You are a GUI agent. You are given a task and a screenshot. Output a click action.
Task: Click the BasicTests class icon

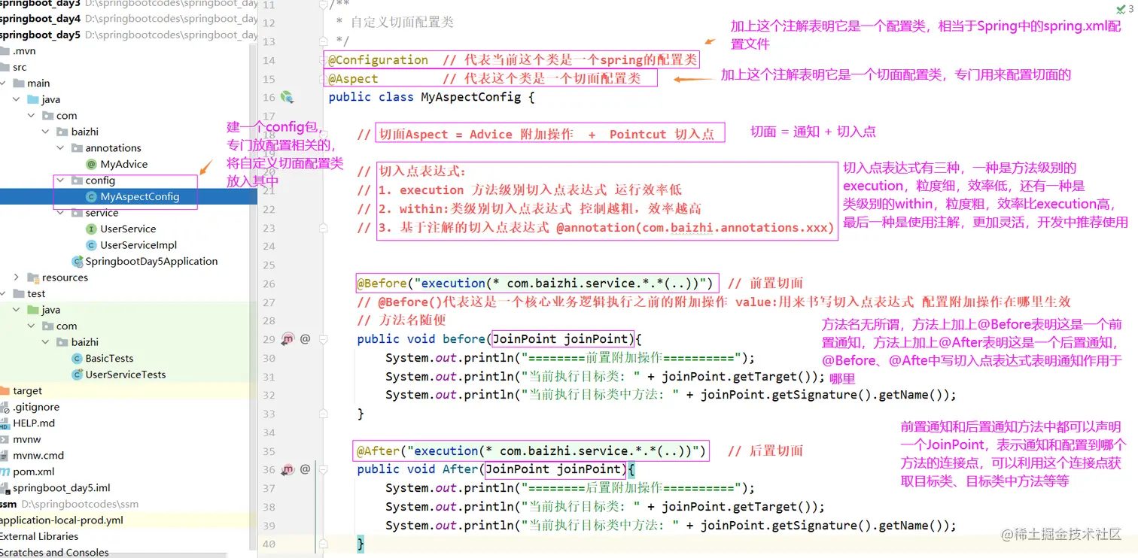(x=76, y=358)
